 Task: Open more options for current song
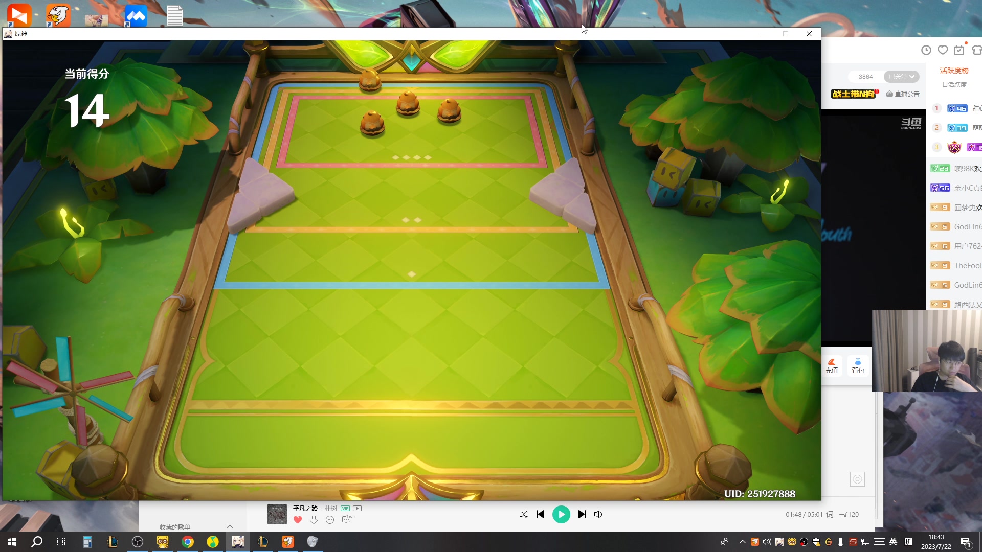coord(330,520)
